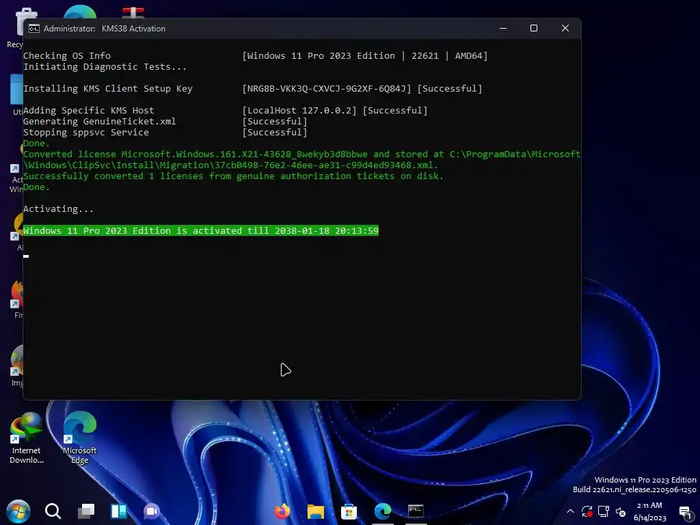Click the green activated till 2038 line
The image size is (700, 525).
(201, 231)
